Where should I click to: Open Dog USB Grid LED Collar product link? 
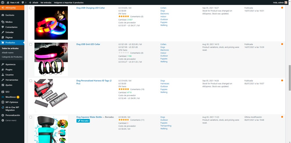(x=88, y=44)
